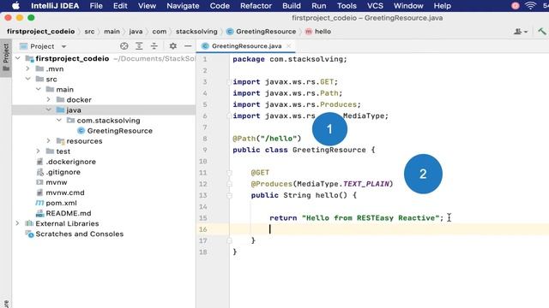This screenshot has width=549, height=308.
Task: Click line number 9 in the gutter
Action: [x=204, y=150]
